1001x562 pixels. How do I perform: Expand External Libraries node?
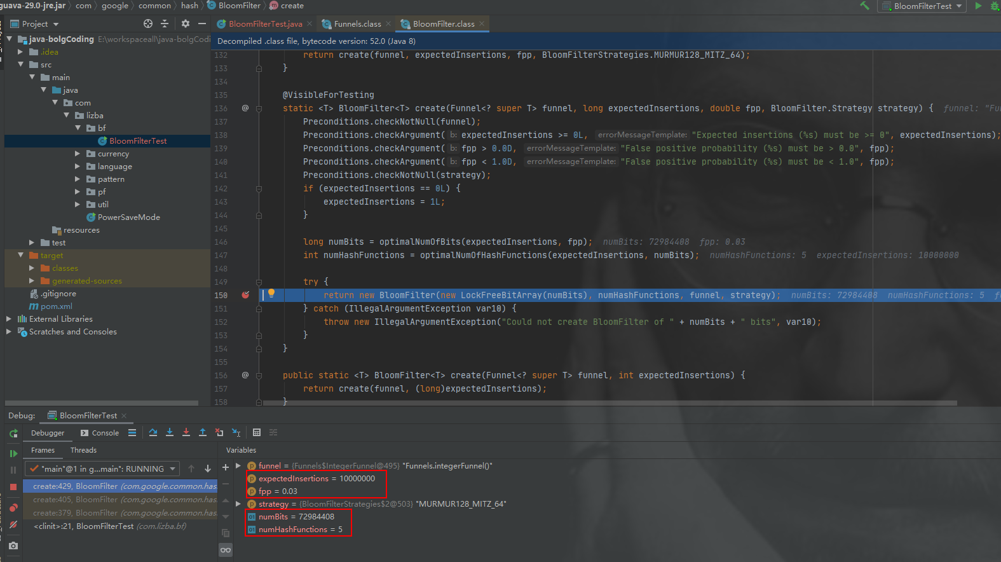click(x=9, y=319)
